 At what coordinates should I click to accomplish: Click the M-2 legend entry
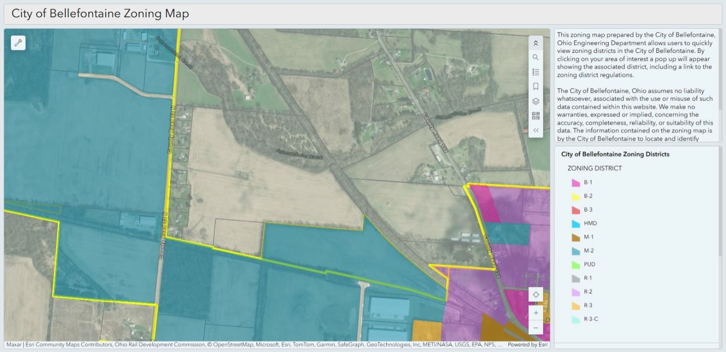589,251
